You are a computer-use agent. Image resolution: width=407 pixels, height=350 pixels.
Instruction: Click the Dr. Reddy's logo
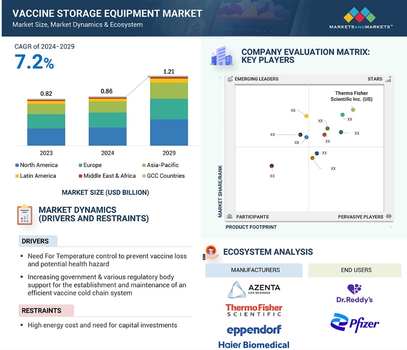click(355, 294)
